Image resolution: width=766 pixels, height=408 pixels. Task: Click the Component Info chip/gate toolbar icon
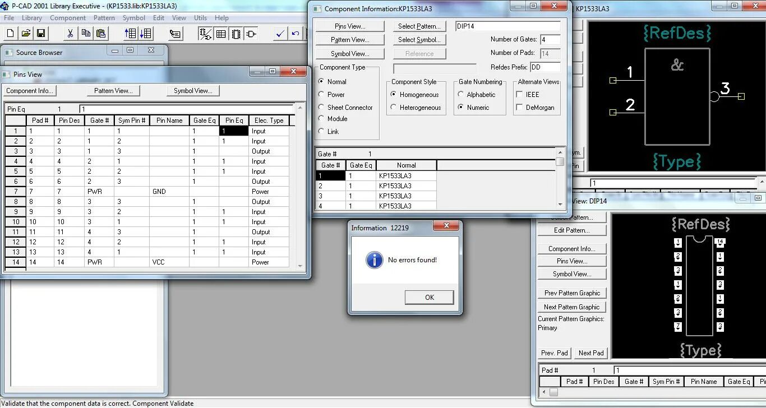pos(205,34)
